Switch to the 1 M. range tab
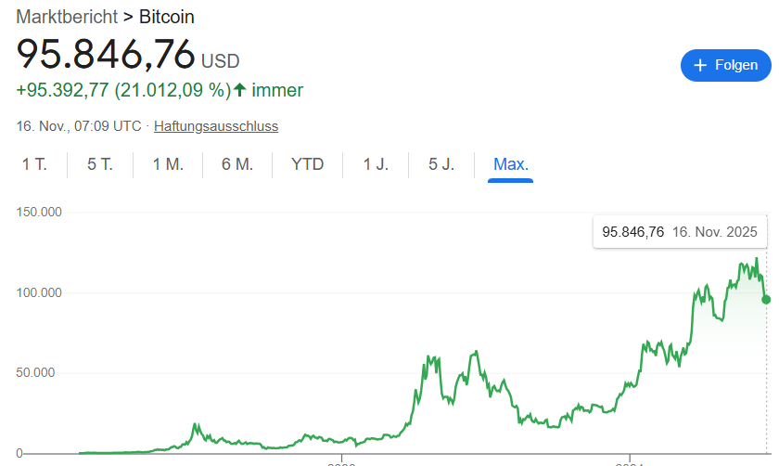 [168, 164]
